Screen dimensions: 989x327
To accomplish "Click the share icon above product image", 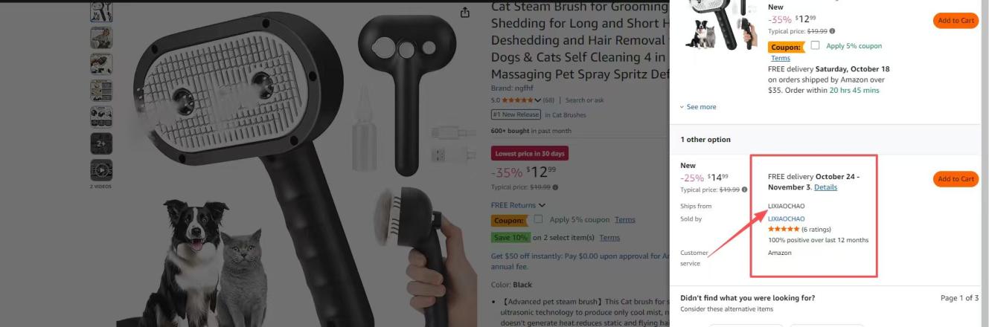I will coord(465,13).
